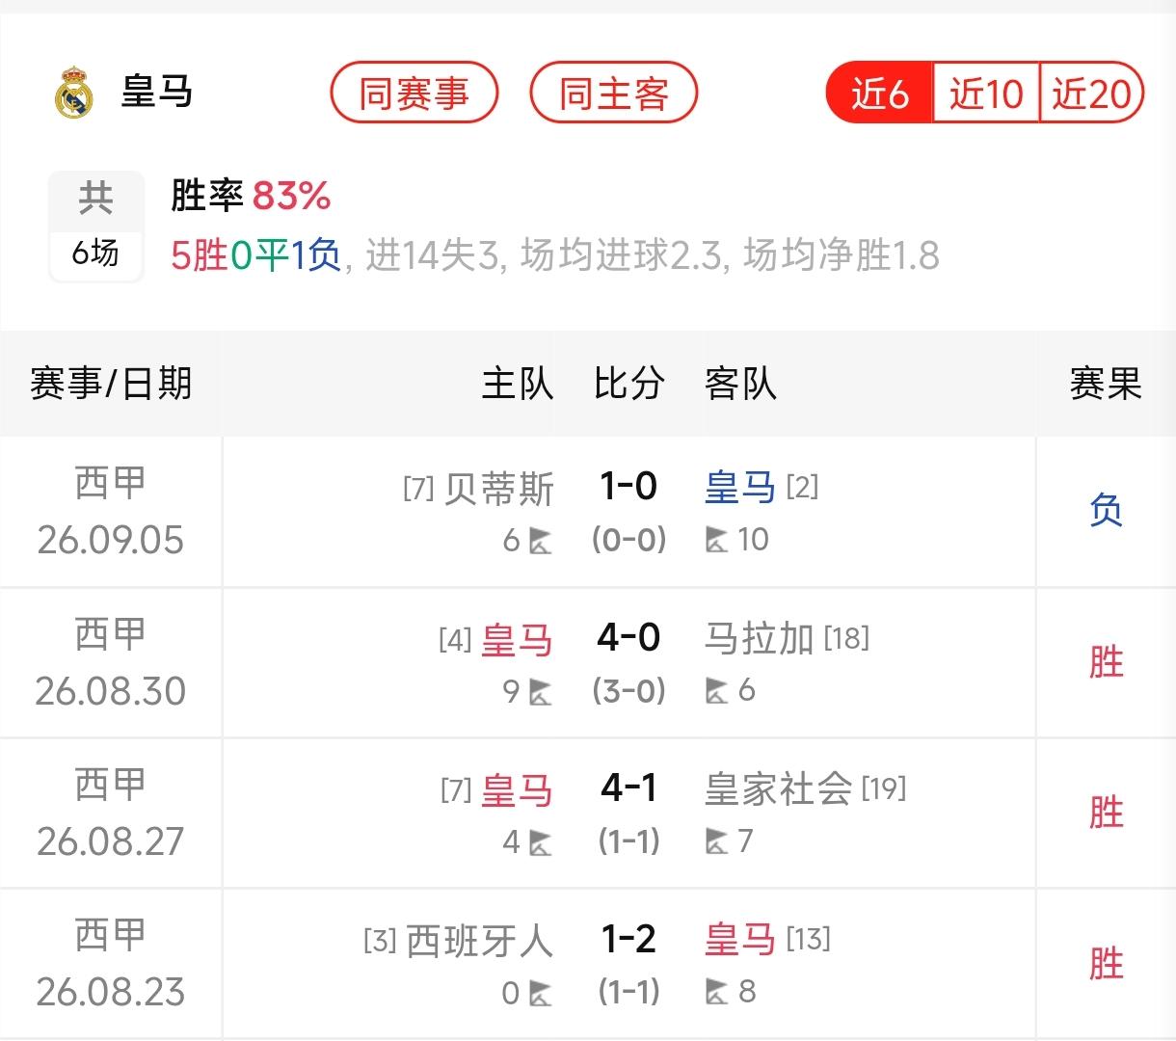This screenshot has height=1041, width=1176.
Task: Open the 1-0 Betis match score
Action: pos(628,487)
